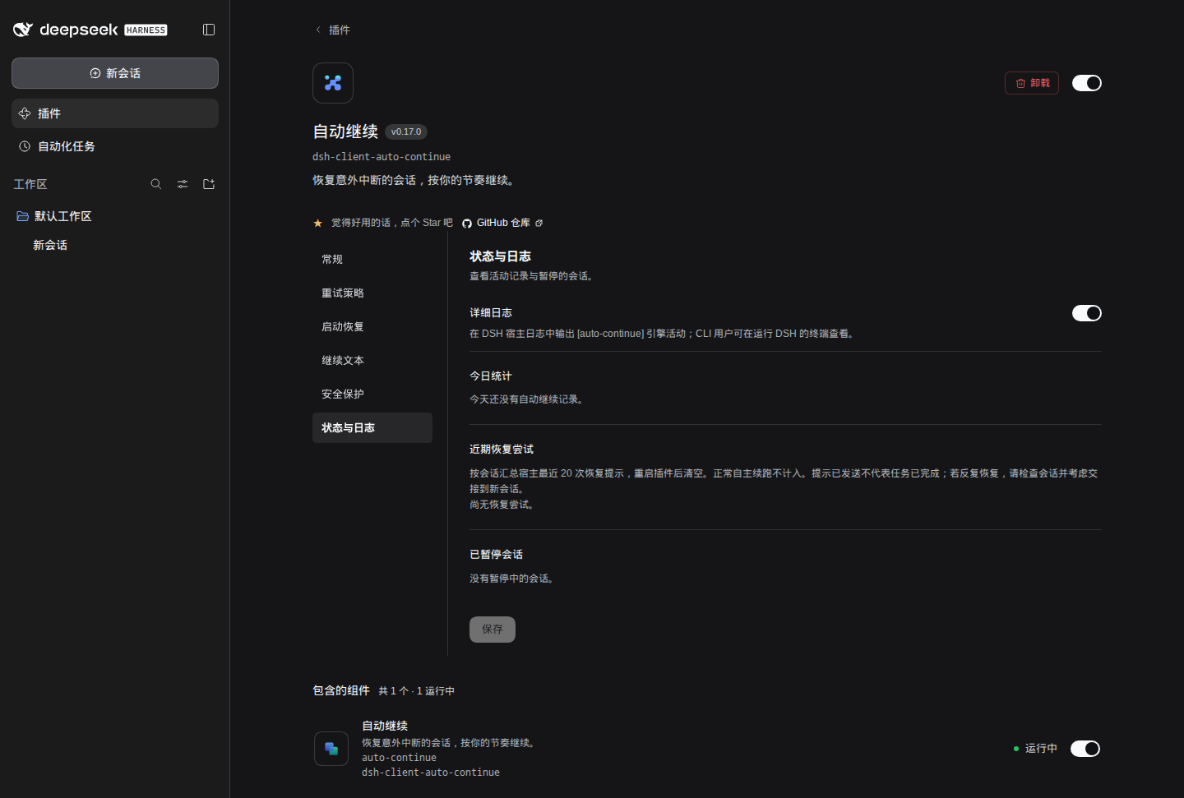The width and height of the screenshot is (1184, 798).
Task: Search workspaces with the magnifier icon
Action: pyautogui.click(x=156, y=184)
